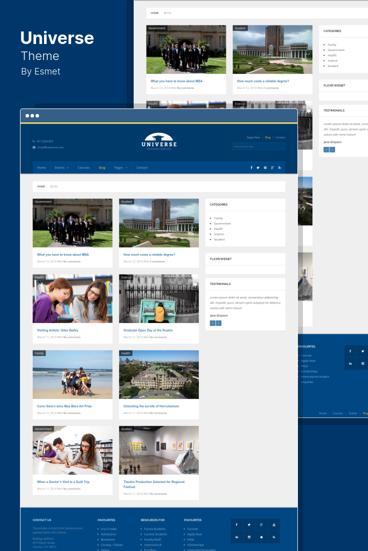This screenshot has width=368, height=551.
Task: Select Government category in the front window sidebar
Action: click(x=222, y=223)
